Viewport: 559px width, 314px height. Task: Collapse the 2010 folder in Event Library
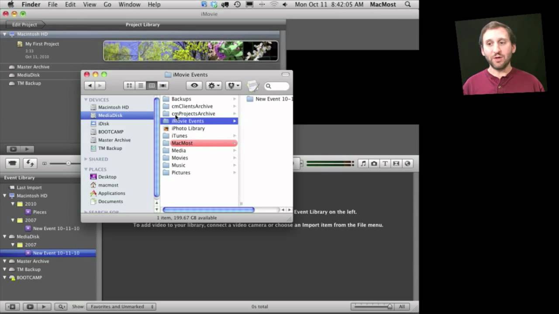click(13, 204)
